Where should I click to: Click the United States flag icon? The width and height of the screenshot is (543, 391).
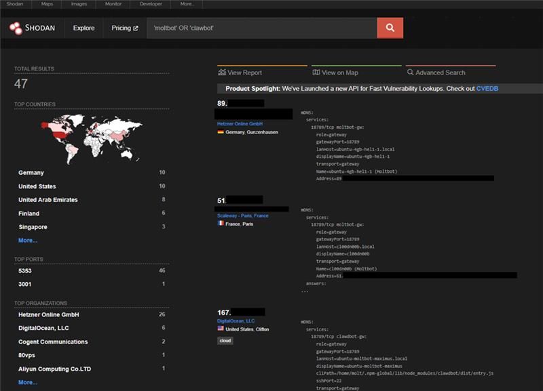pyautogui.click(x=221, y=329)
